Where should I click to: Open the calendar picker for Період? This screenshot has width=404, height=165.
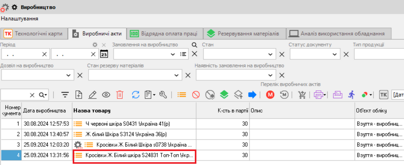click(104, 54)
